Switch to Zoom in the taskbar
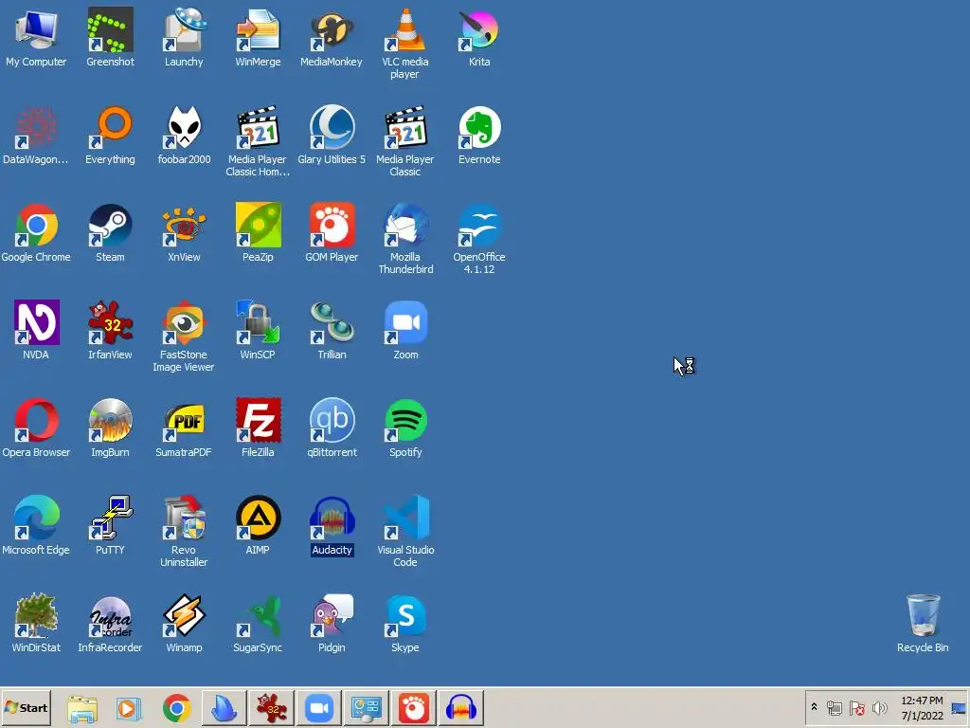 (318, 708)
